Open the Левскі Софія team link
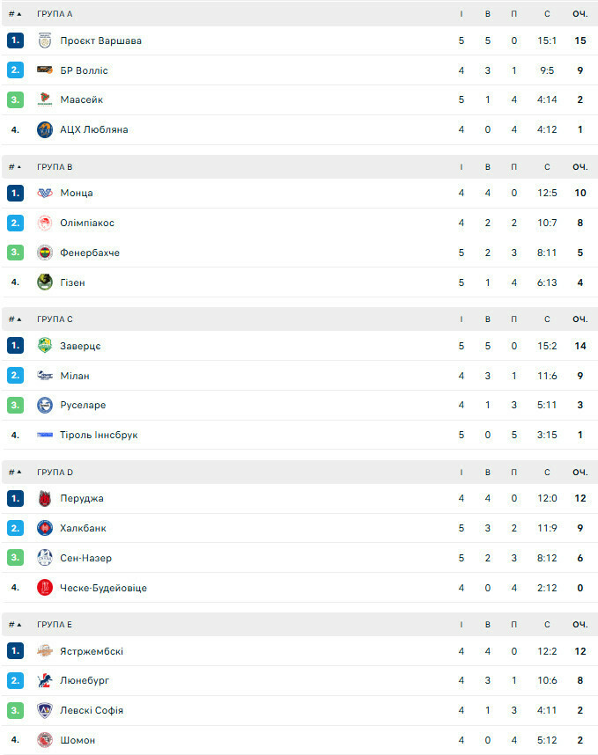Screen dimensions: 598x755 pos(92,710)
